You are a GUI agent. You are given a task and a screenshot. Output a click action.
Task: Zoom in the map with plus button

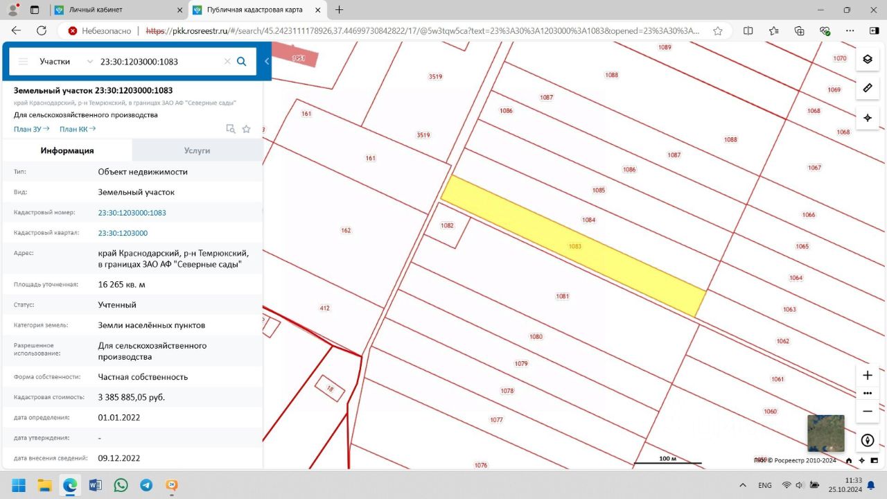click(x=867, y=376)
